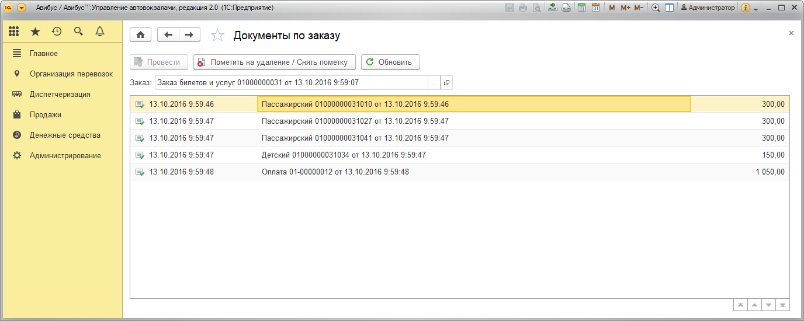Image resolution: width=804 pixels, height=321 pixels.
Task: Expand the dropdown arrow next to info icon
Action: pos(756,9)
